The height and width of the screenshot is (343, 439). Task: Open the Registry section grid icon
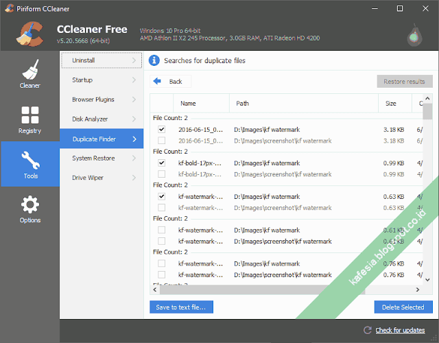tap(30, 115)
